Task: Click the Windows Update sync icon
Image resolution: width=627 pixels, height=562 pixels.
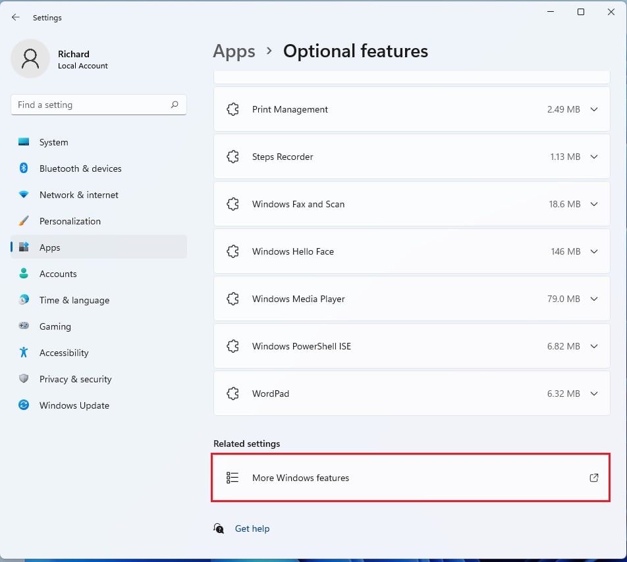Action: [x=24, y=405]
